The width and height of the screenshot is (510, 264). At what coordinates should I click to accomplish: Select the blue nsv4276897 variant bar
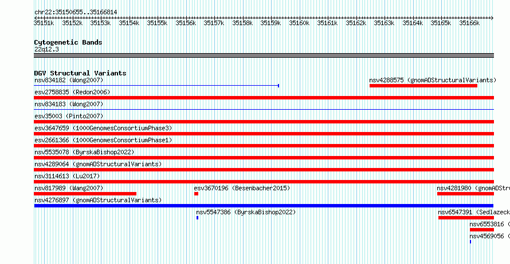coord(264,206)
